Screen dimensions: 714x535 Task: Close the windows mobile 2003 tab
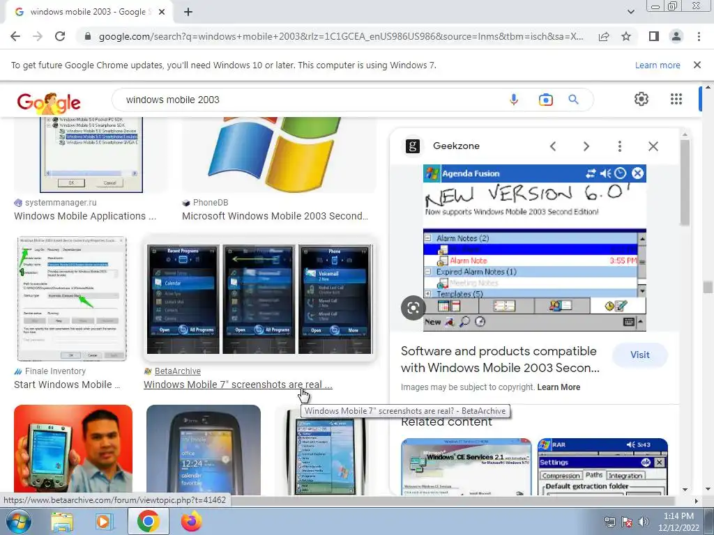pyautogui.click(x=162, y=12)
